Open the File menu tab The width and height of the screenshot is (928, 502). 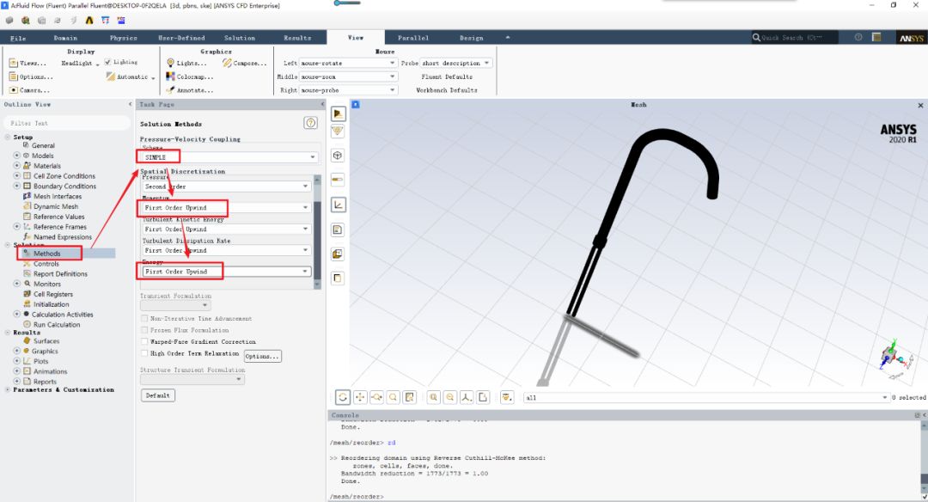pos(18,38)
